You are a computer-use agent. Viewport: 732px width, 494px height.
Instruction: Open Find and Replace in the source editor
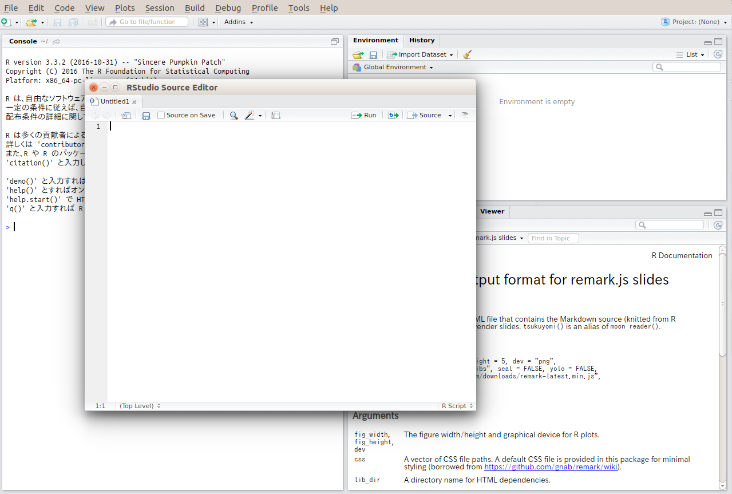point(234,115)
